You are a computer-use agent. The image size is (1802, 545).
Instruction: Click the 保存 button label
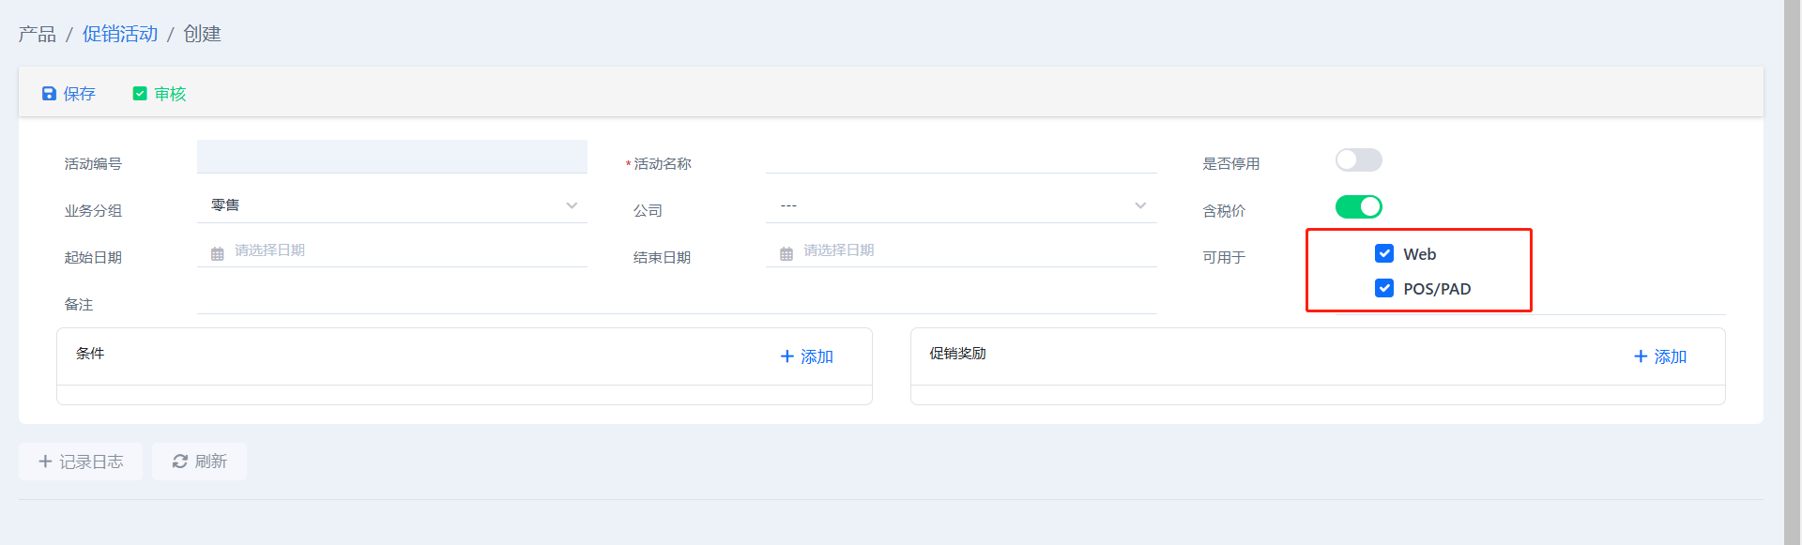[x=80, y=94]
